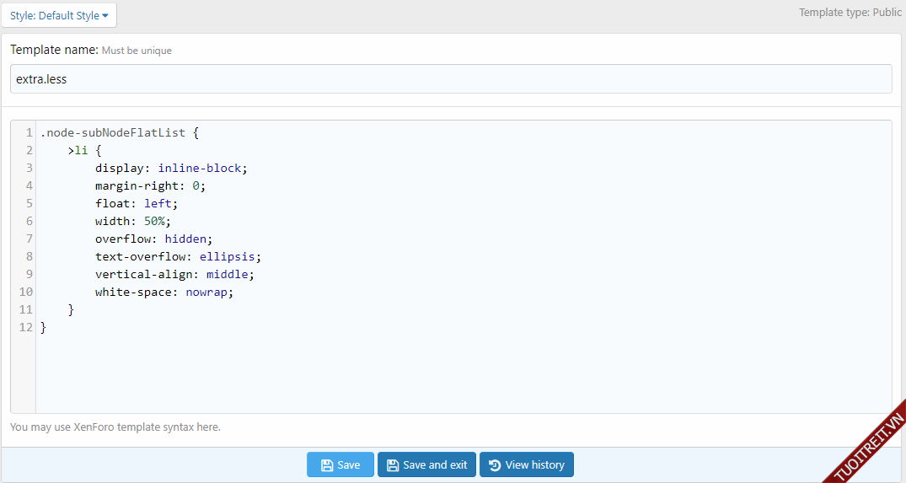Click the 'margin-right: 0;' code line
Viewport: 906px width, 483px height.
(x=150, y=185)
